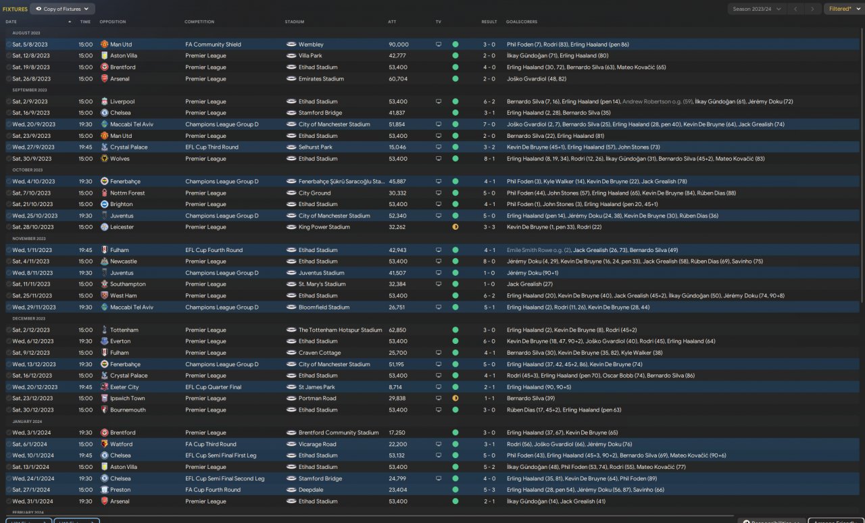The width and height of the screenshot is (865, 523).
Task: Select the Ipswich Town club crest
Action: pos(104,399)
